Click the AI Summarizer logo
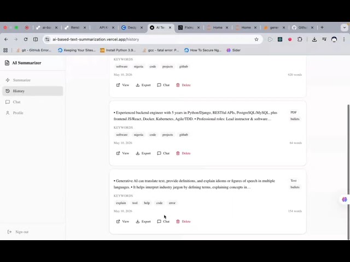 pyautogui.click(x=23, y=63)
